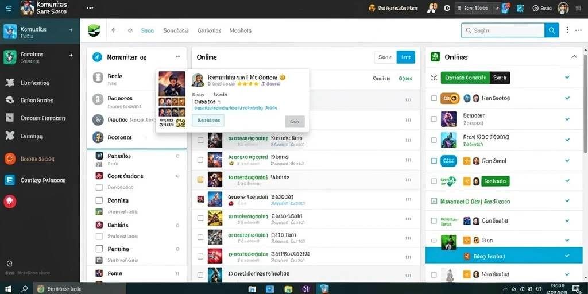Click the black button beside green button
588x294 pixels.
[500, 78]
